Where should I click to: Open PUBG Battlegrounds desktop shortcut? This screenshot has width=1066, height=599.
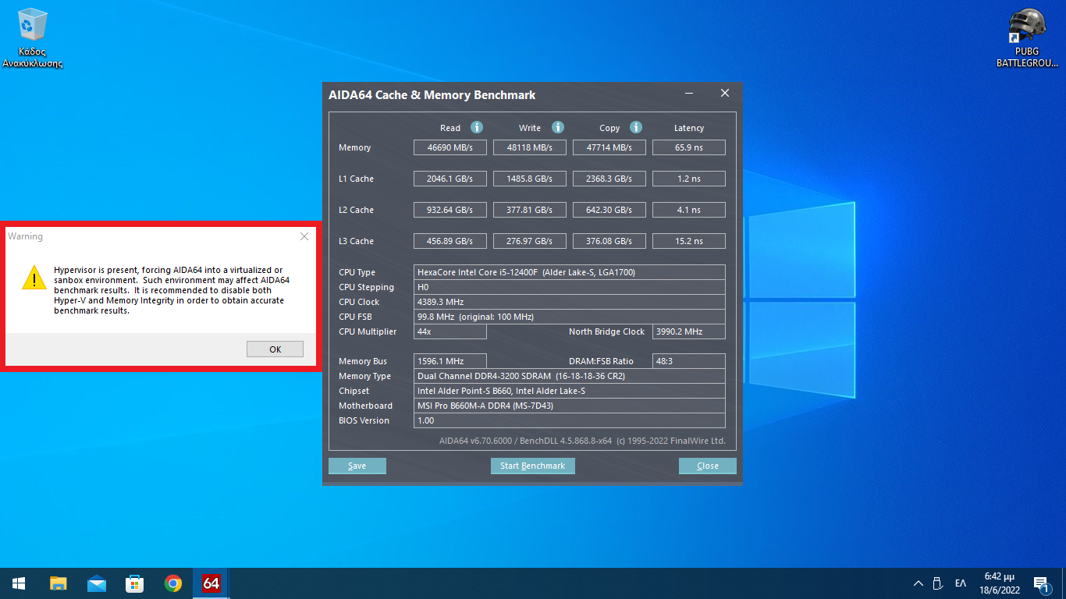pyautogui.click(x=1027, y=38)
